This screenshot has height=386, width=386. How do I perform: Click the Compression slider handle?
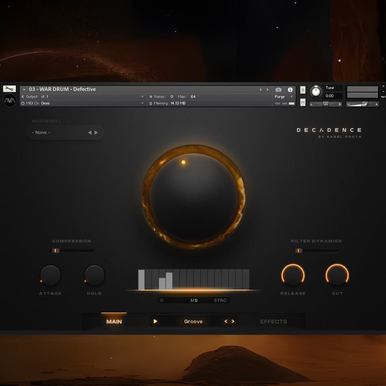tap(55, 250)
